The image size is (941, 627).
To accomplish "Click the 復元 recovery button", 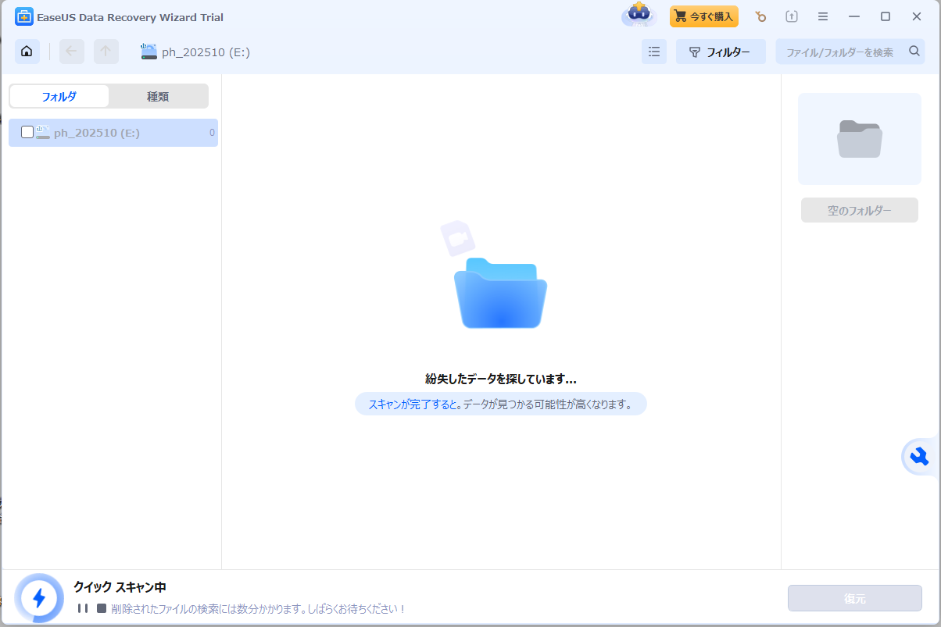I will pyautogui.click(x=855, y=597).
